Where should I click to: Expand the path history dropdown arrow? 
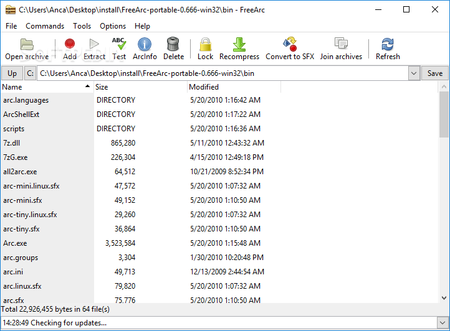click(x=414, y=73)
